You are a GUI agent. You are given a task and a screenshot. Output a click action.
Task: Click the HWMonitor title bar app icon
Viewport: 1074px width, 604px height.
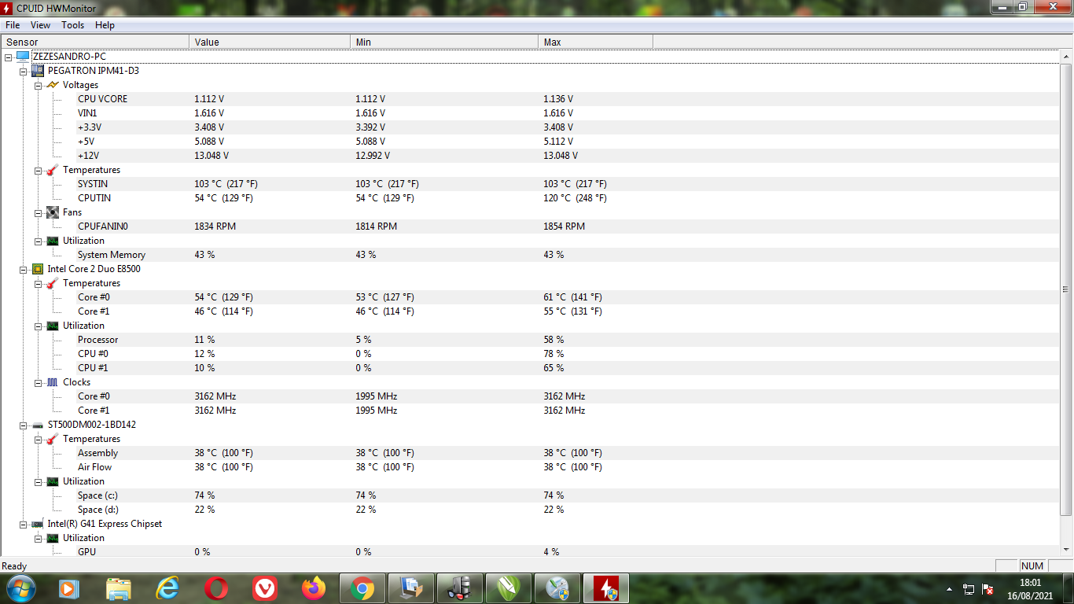[x=7, y=7]
